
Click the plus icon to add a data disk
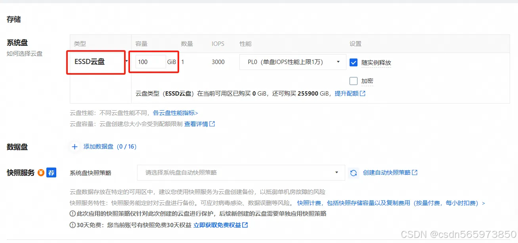[x=75, y=147]
